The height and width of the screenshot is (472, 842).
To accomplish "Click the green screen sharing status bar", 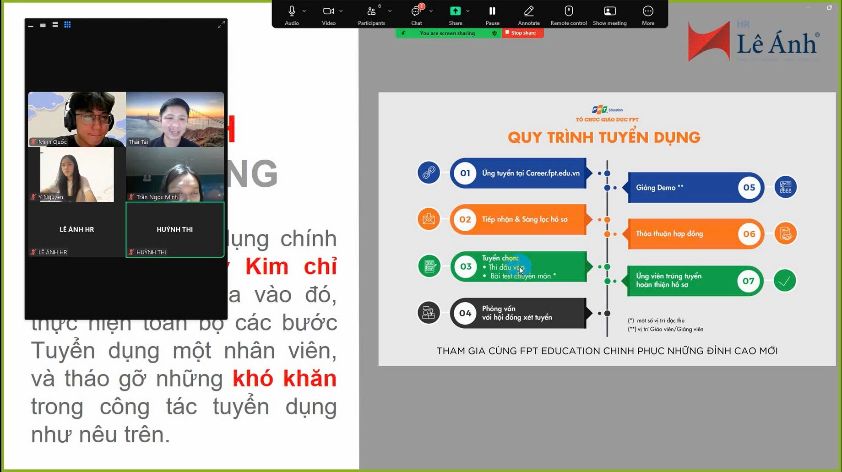I will tap(447, 33).
